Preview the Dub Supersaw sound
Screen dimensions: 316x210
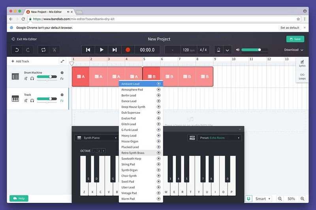pyautogui.click(x=159, y=112)
